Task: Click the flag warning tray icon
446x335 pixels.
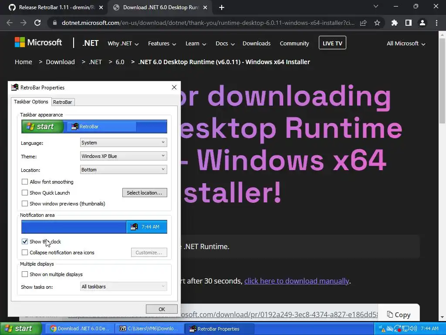Action: 382,329
